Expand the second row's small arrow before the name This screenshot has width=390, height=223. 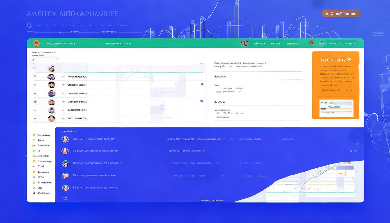63,77
